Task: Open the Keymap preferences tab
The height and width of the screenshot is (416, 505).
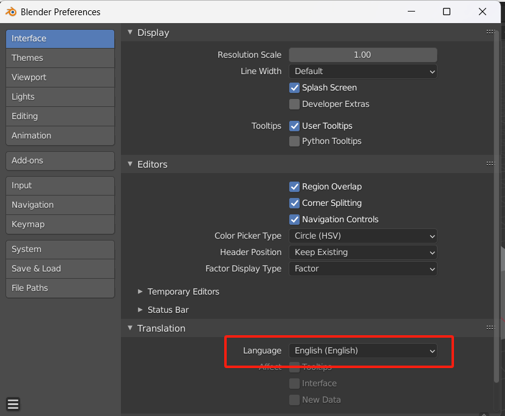Action: [x=60, y=225]
